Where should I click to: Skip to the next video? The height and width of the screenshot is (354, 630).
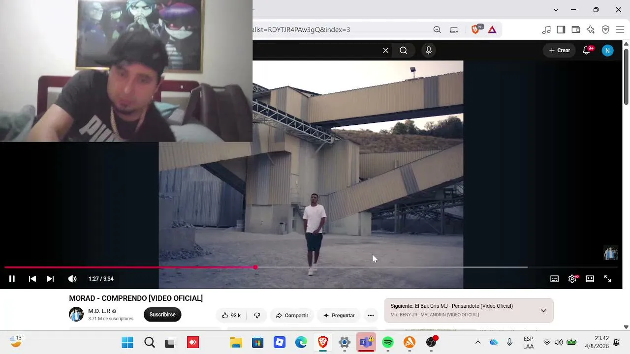pos(50,279)
